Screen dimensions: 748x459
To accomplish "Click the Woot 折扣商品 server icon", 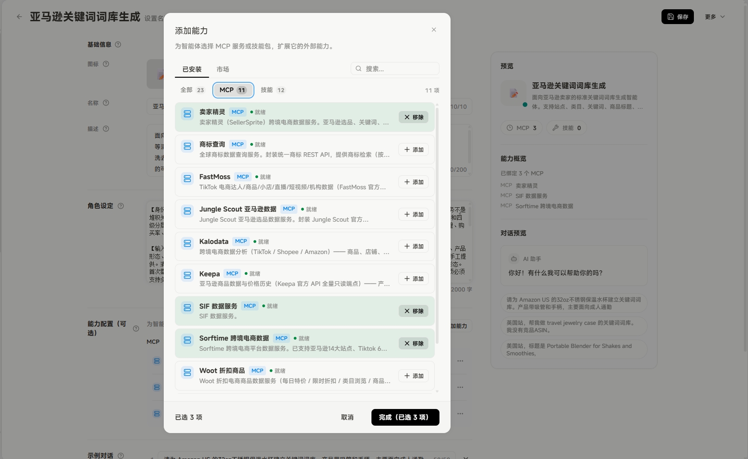I will pos(187,372).
